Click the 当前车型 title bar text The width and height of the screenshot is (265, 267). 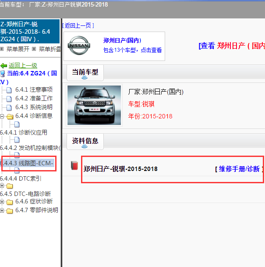point(54,4)
